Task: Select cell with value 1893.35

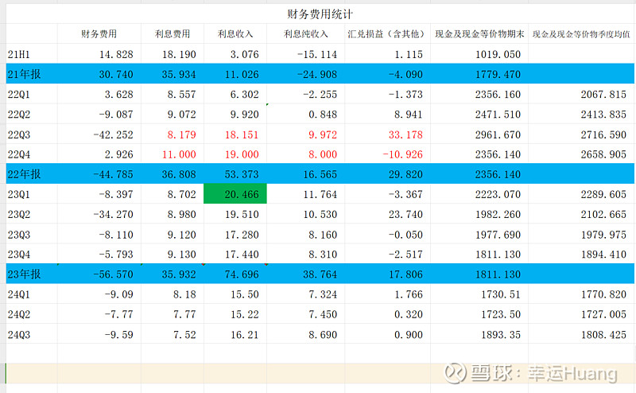Action: [x=501, y=335]
